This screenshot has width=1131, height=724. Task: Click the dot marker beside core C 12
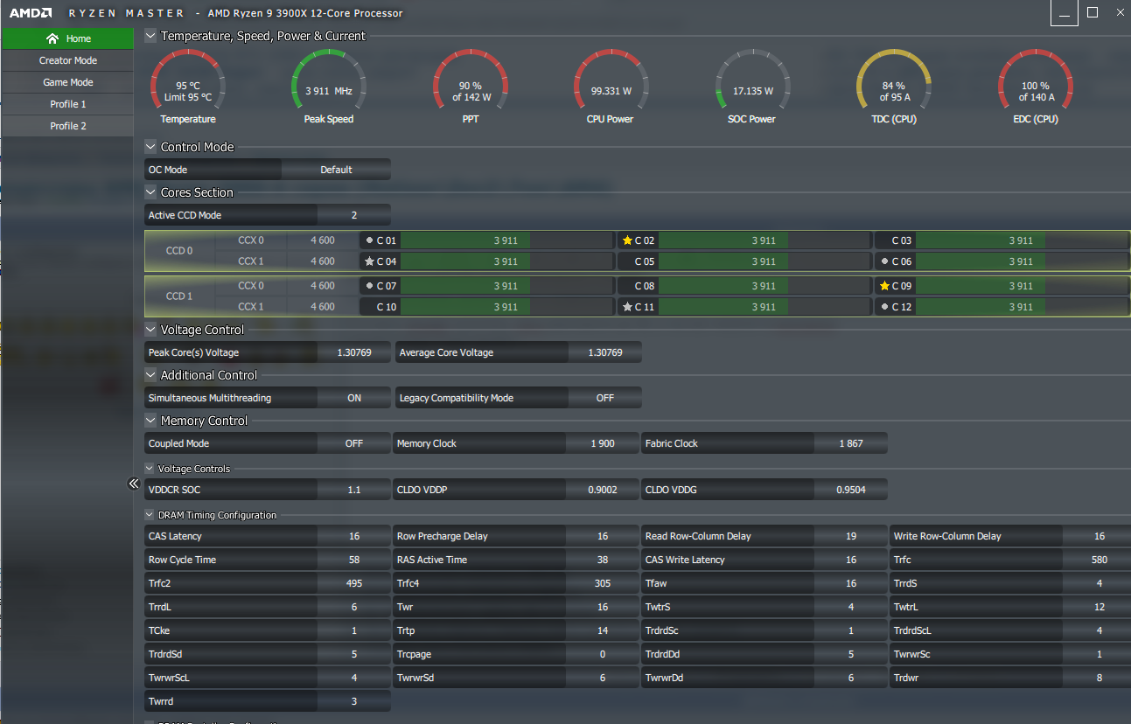[x=884, y=306]
